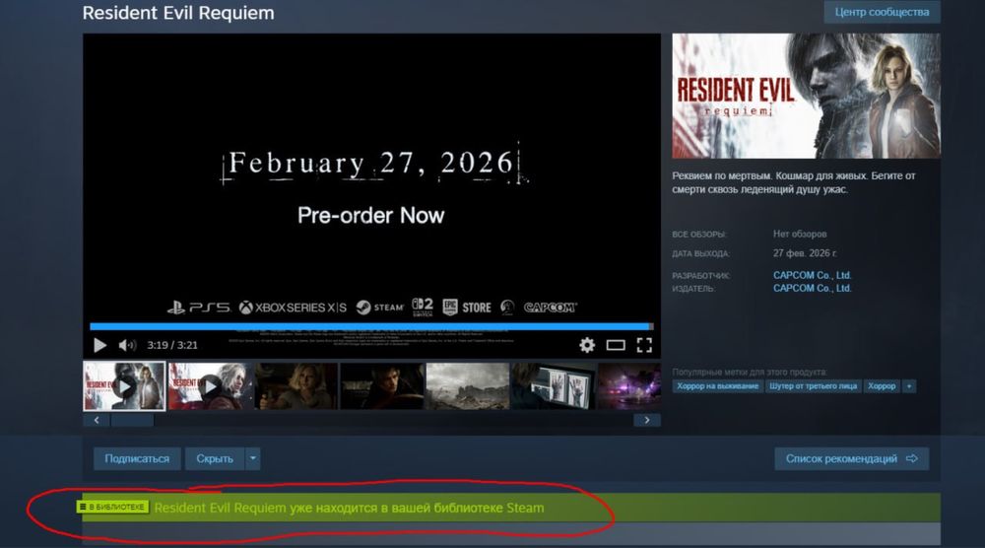Open fourth screenshot thumbnail of dark-haired man
This screenshot has height=548, width=985.
(382, 385)
